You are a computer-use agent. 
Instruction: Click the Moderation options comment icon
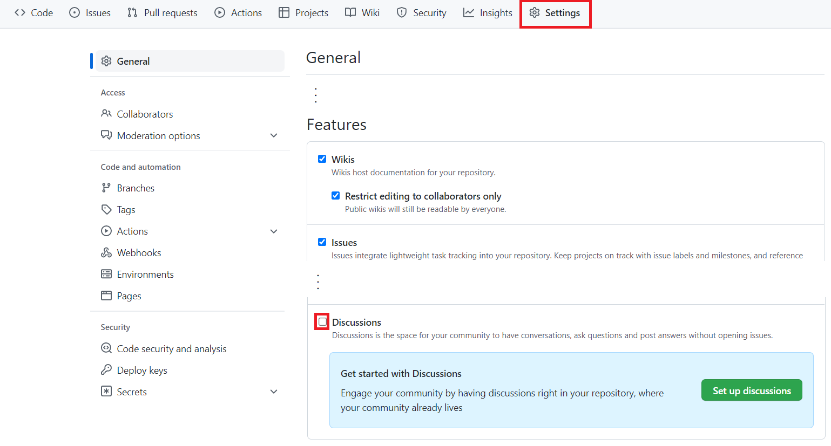[106, 135]
